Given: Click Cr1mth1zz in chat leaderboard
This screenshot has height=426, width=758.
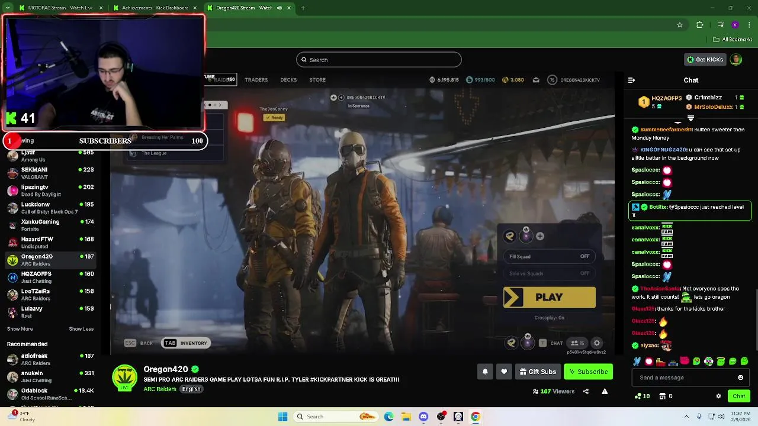Looking at the screenshot, I should pos(708,98).
